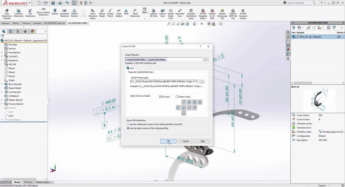Open Dynamic Annotation Views
This screenshot has width=345, height=187.
[191, 14]
